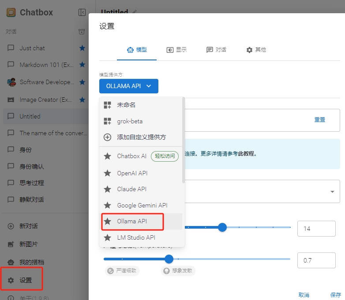
Task: Select OpenAI API provider
Action: (141, 173)
